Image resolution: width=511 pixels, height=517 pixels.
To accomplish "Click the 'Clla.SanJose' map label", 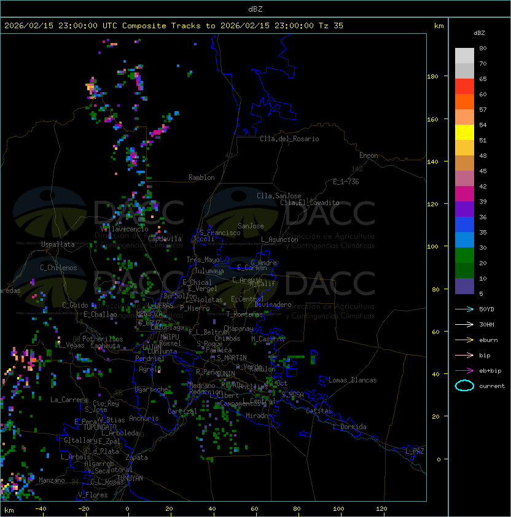I will click(x=279, y=196).
